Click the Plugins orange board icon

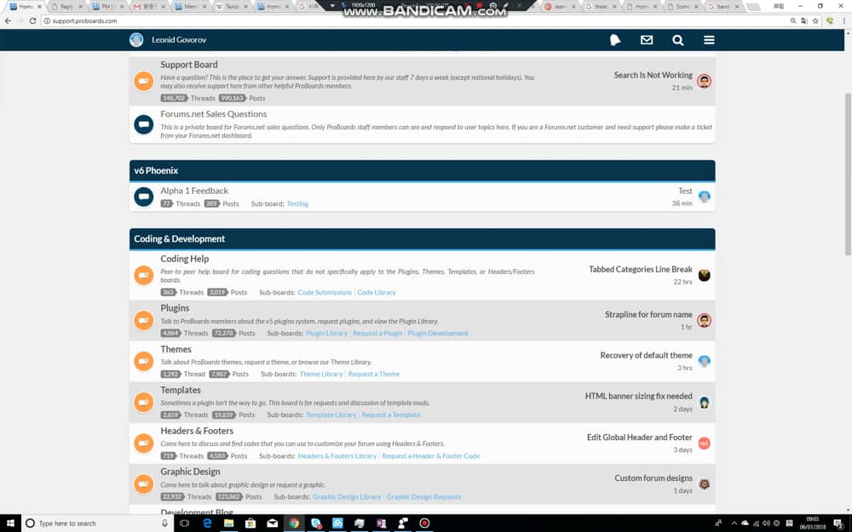pyautogui.click(x=144, y=320)
